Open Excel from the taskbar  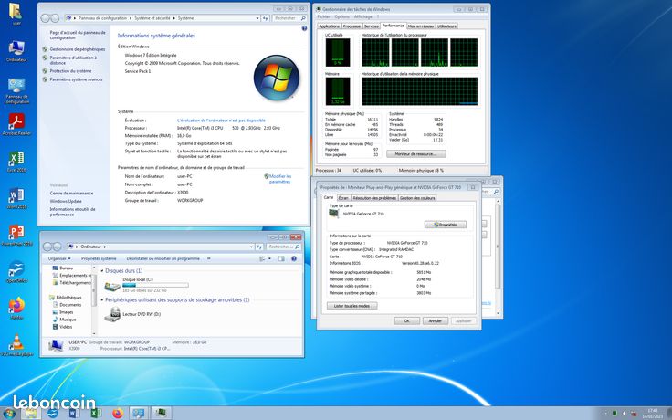[96, 413]
